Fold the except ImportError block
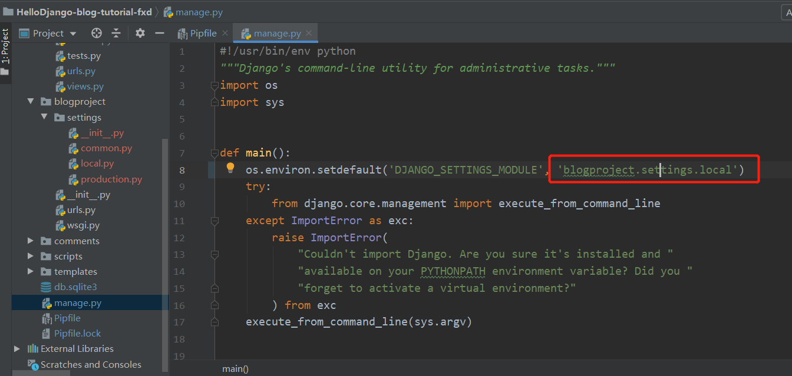 [x=214, y=221]
